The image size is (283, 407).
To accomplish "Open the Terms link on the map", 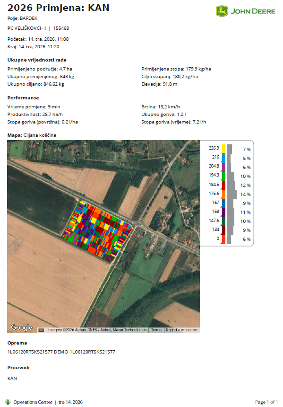I will pos(156,330).
